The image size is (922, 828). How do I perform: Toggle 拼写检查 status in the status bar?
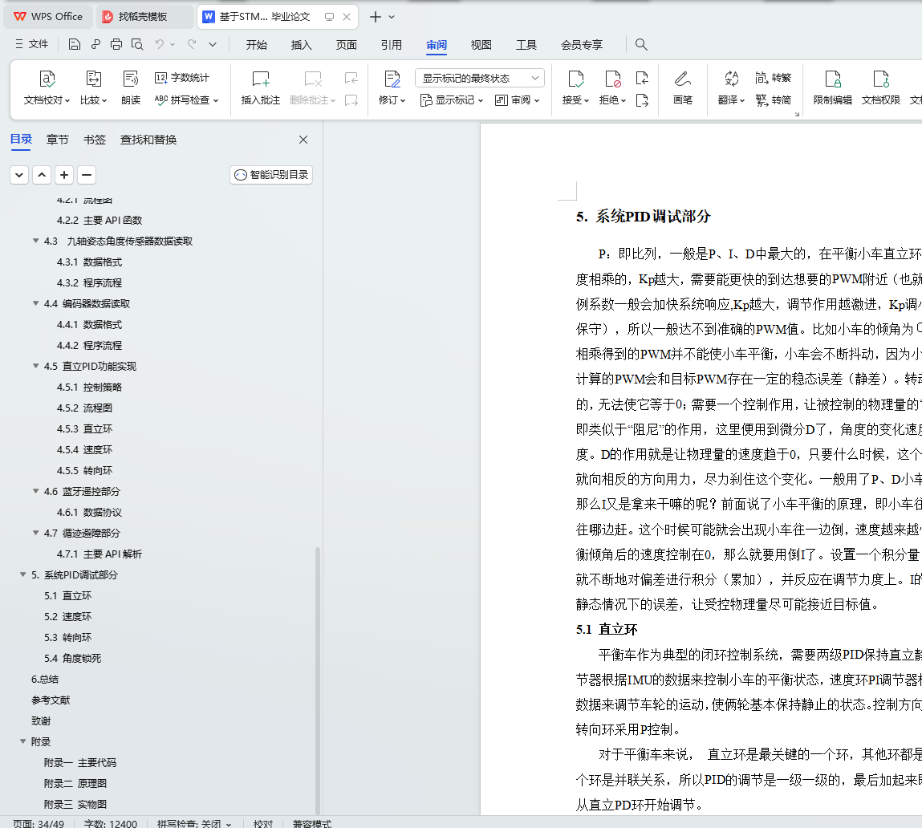coord(194,823)
